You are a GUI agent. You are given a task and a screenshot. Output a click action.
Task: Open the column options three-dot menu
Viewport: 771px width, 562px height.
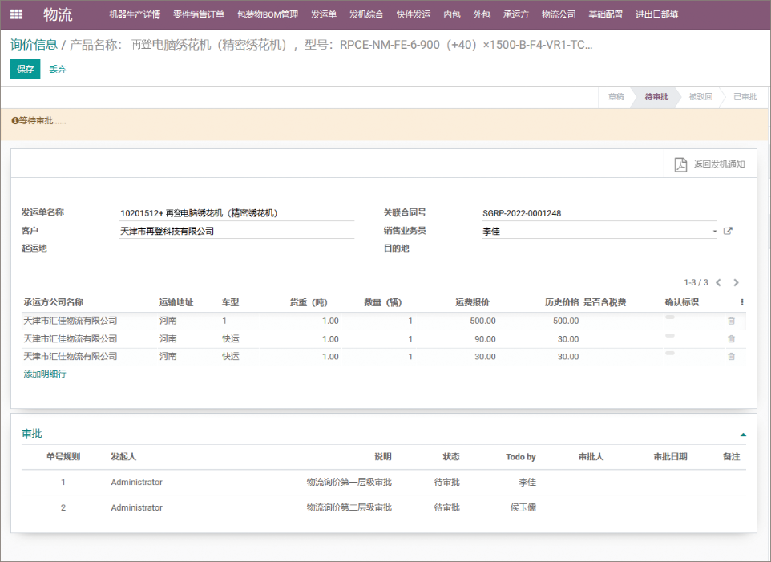(741, 303)
